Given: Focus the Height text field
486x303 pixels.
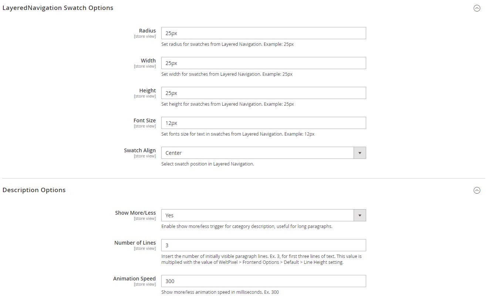Looking at the screenshot, I should 263,93.
